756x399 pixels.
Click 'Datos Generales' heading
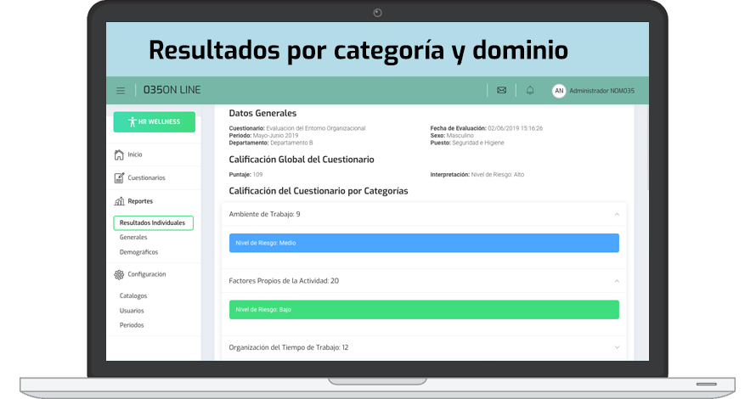(x=262, y=113)
